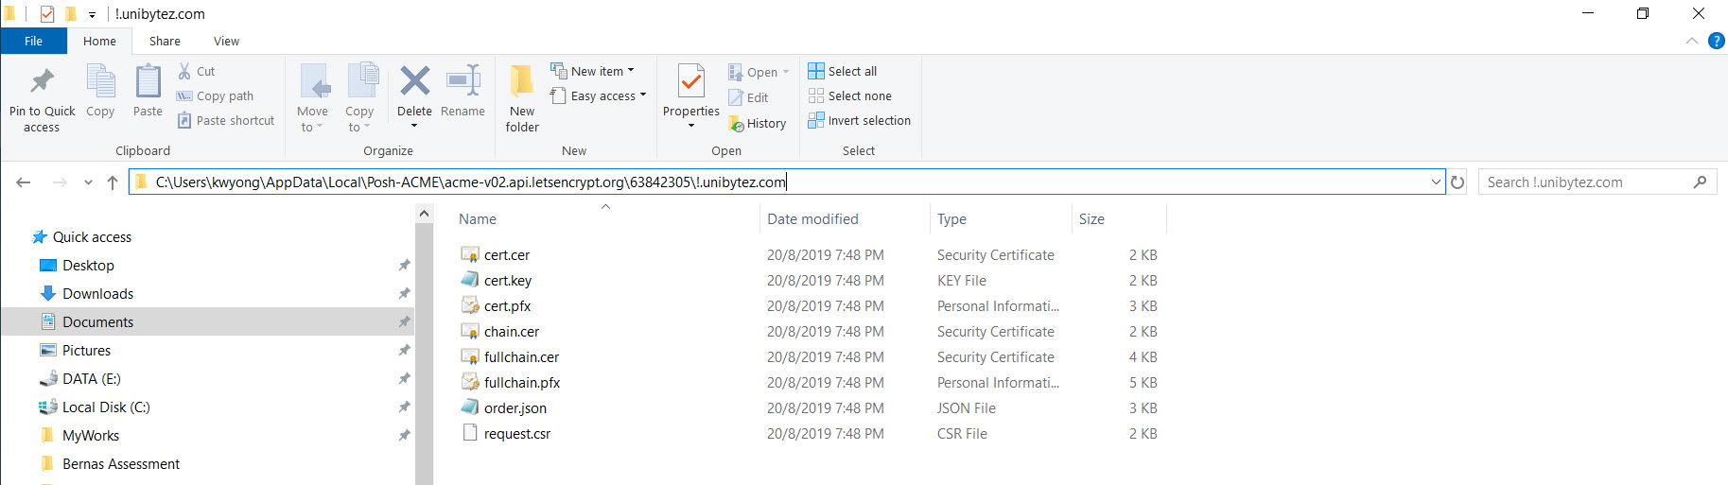1728x485 pixels.
Task: Select the fullchain.cer file
Action: click(521, 356)
